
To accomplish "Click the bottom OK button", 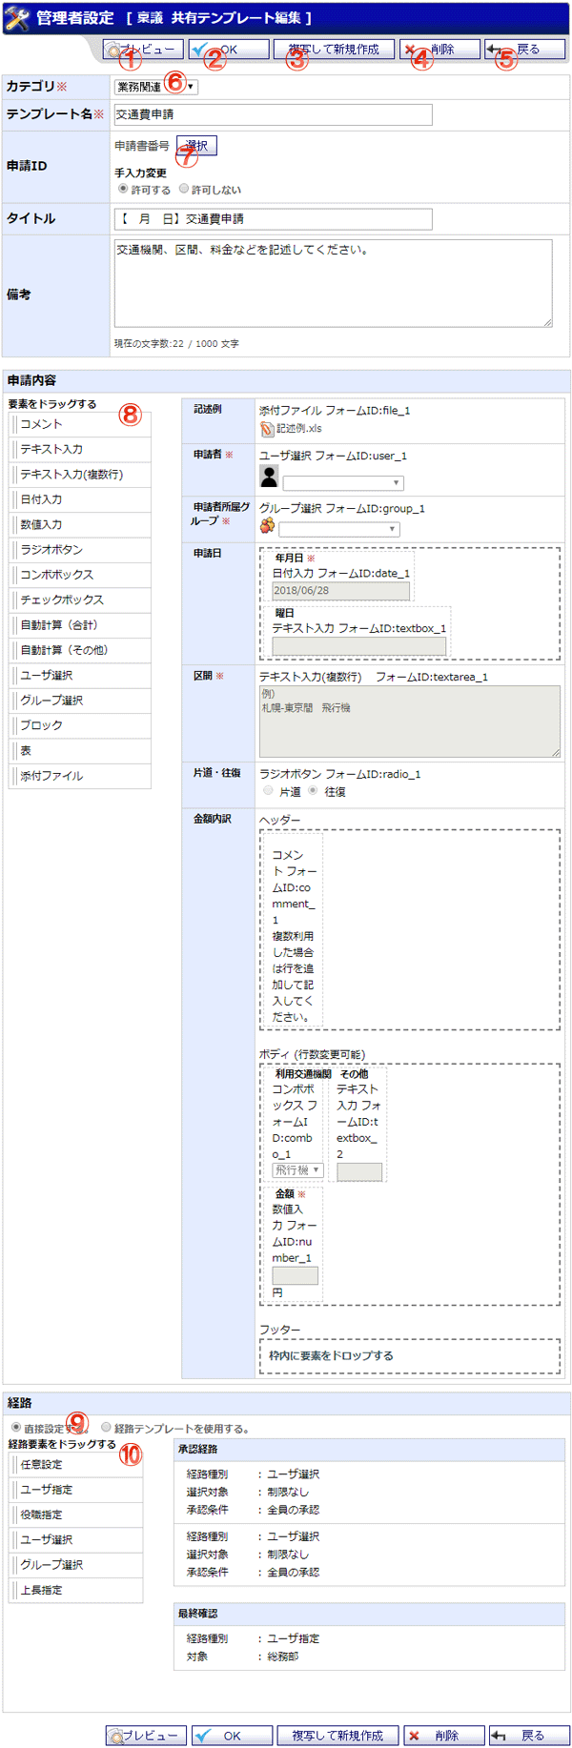I will pos(232,1736).
